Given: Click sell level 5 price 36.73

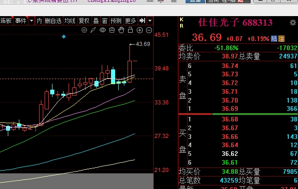Looking at the screenshot, I should coord(230,74).
